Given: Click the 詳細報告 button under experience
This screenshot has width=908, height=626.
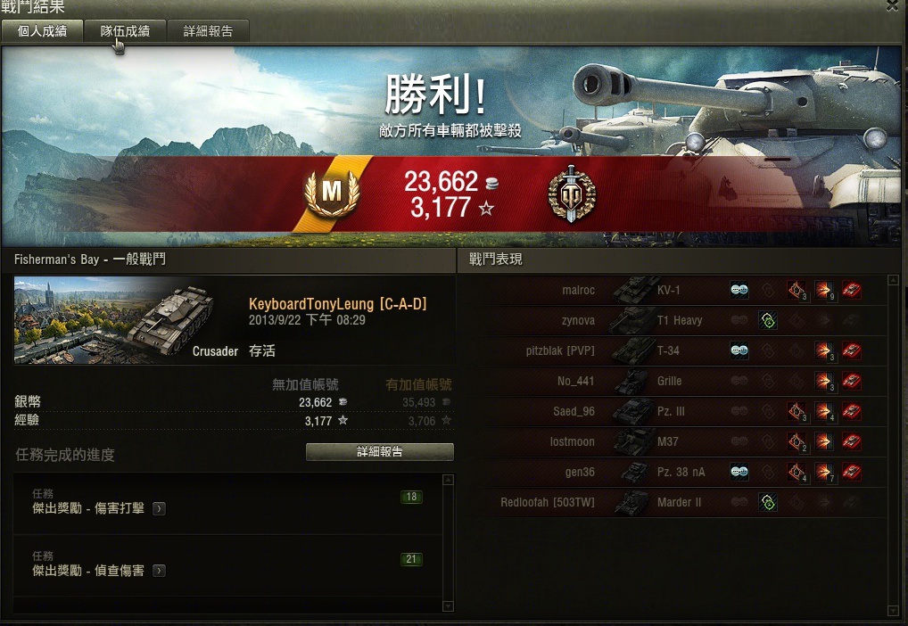Looking at the screenshot, I should tap(379, 452).
